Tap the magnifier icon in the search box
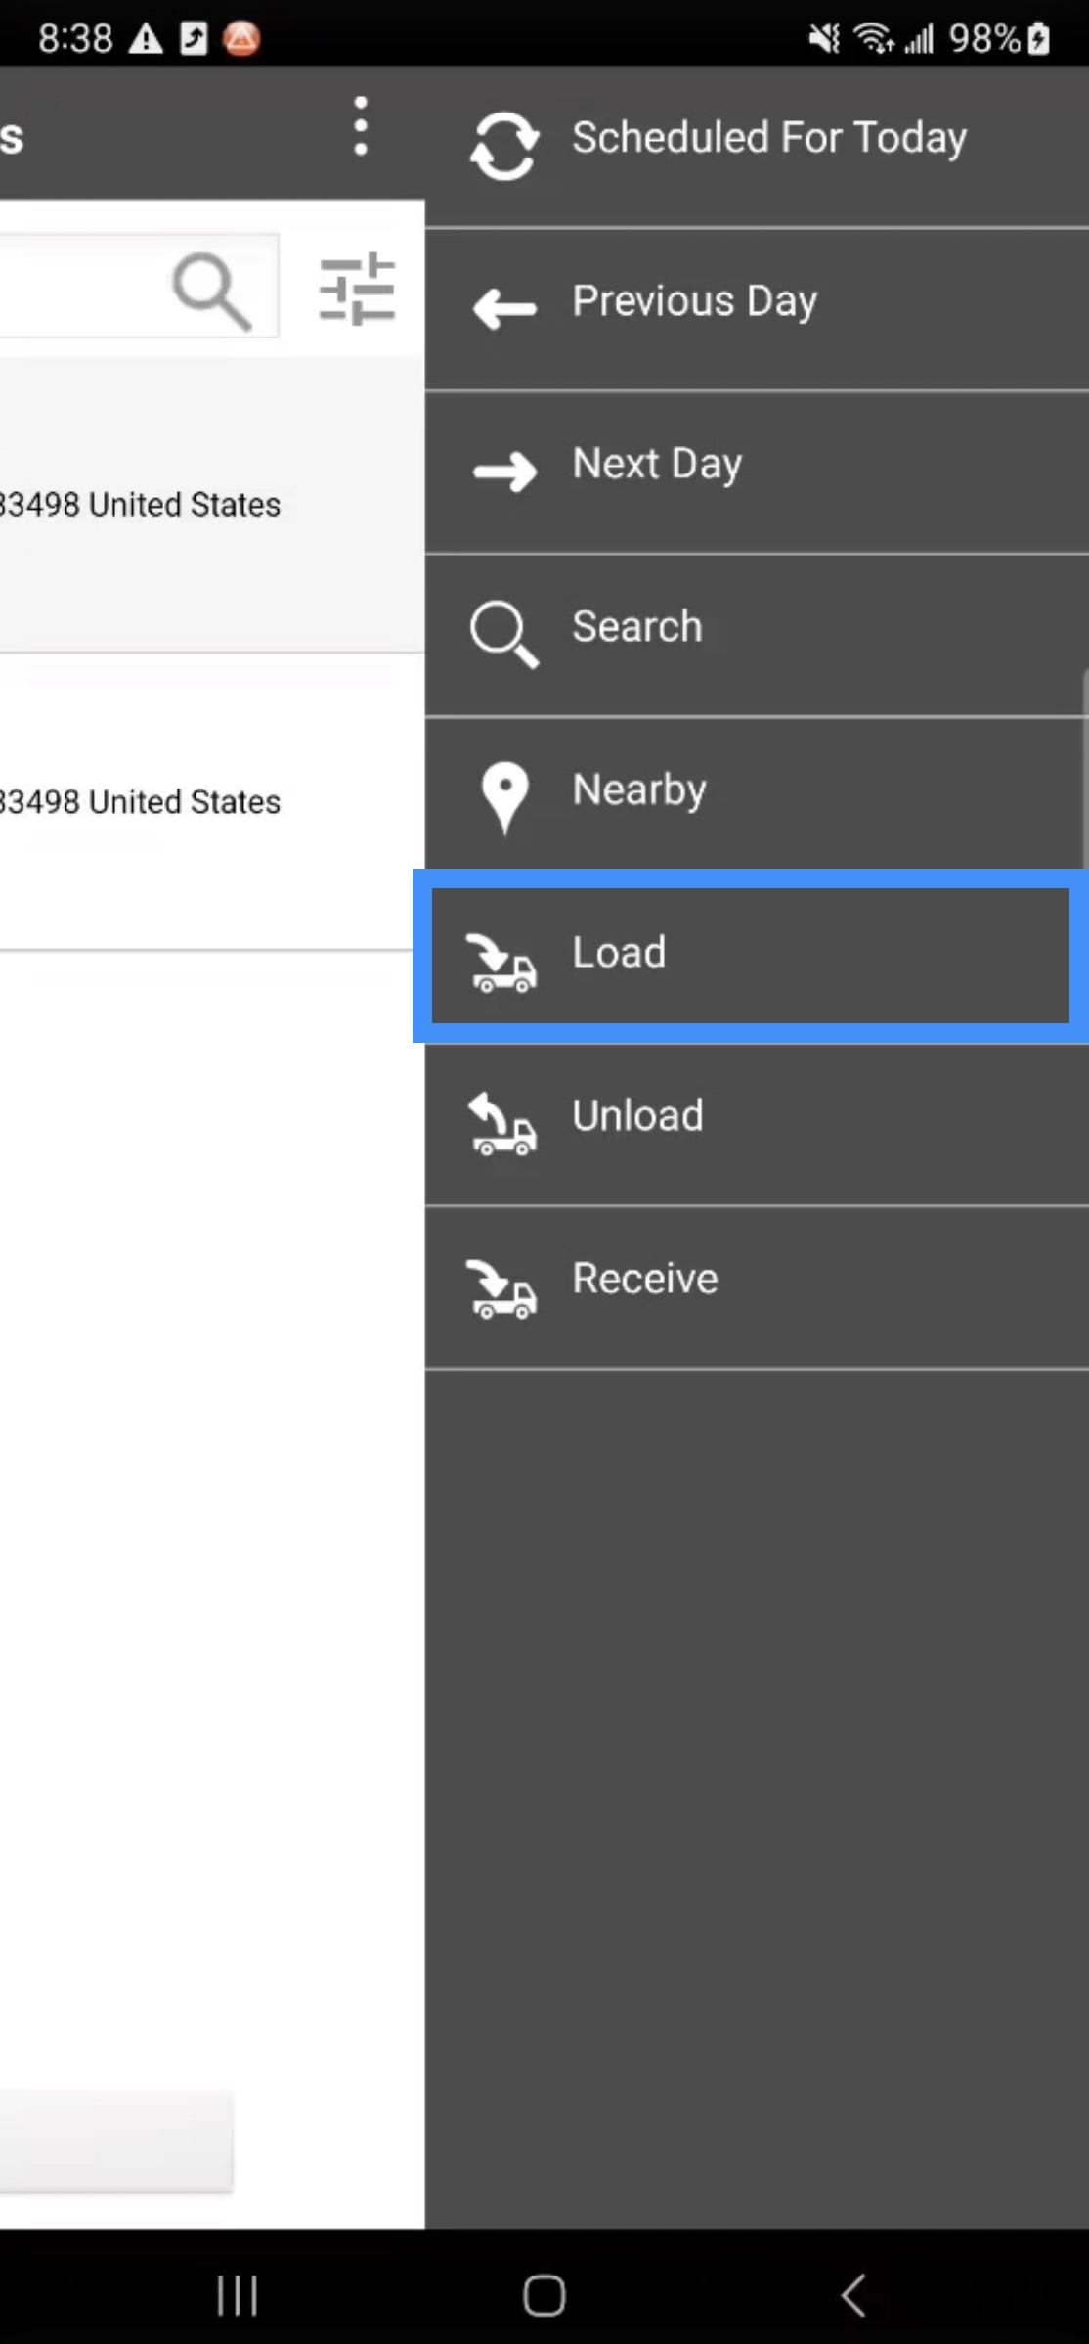This screenshot has width=1089, height=2344. pyautogui.click(x=211, y=291)
